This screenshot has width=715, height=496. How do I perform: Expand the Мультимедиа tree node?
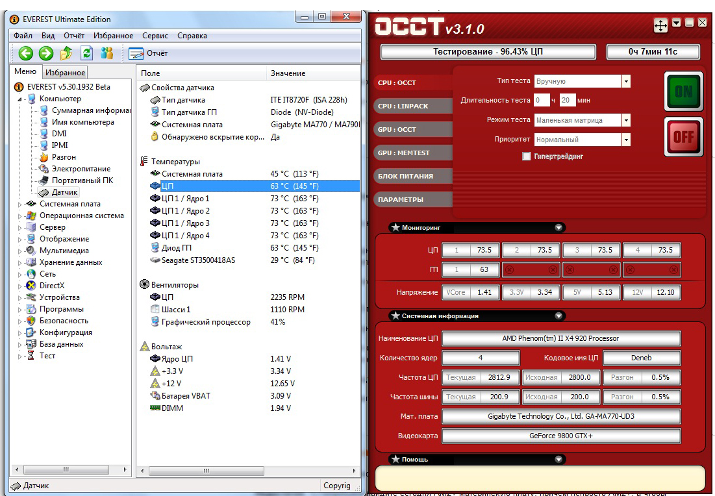click(x=19, y=251)
